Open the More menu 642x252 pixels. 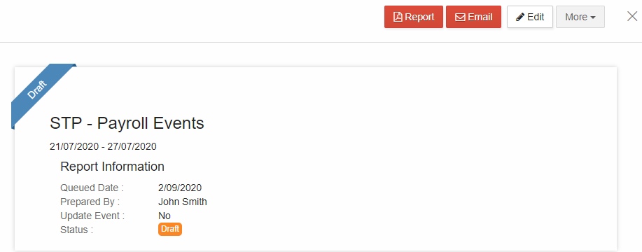click(x=580, y=17)
